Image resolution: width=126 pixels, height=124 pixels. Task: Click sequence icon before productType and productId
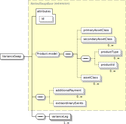pyautogui.click(x=85, y=58)
